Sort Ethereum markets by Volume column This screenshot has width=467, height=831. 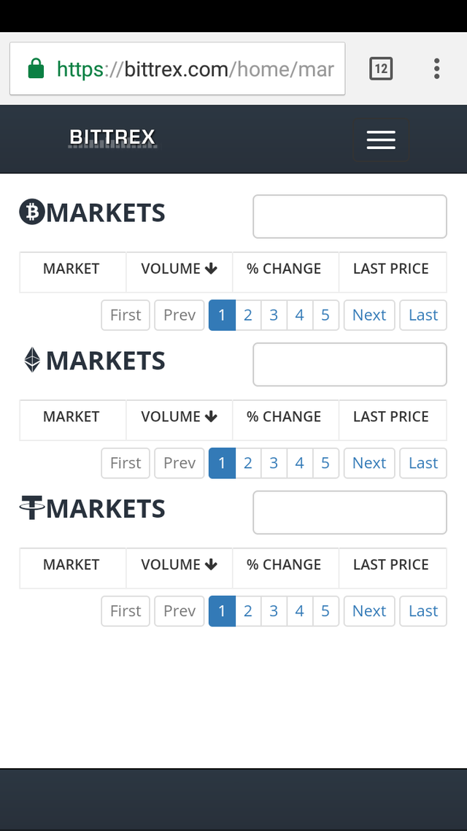click(179, 417)
